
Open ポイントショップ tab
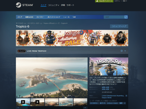pos(54,17)
